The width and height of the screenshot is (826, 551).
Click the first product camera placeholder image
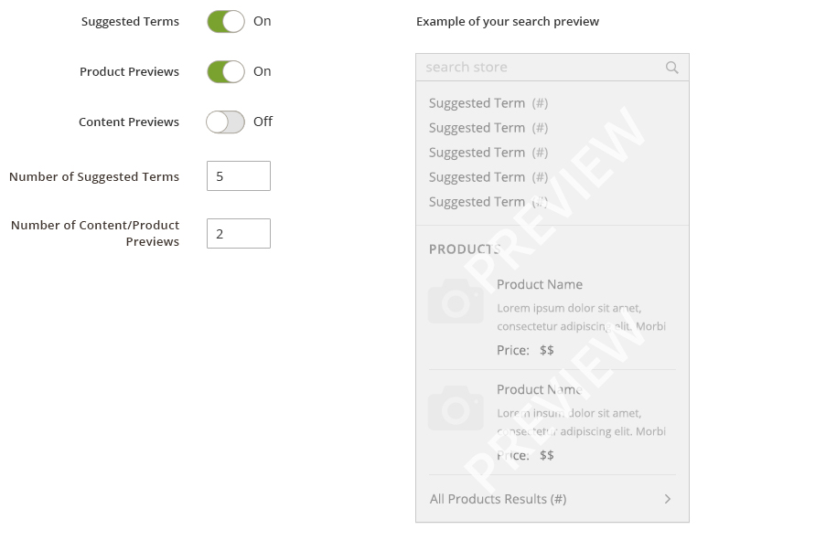(456, 301)
